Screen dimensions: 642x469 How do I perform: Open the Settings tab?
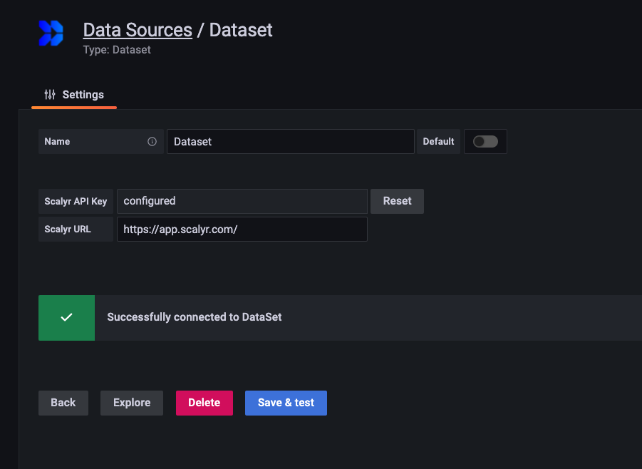[74, 95]
